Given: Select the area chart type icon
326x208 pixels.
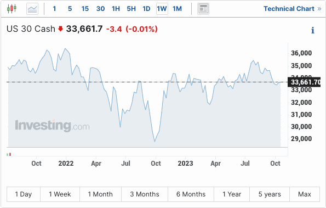Looking at the screenshot, I should click(32, 9).
